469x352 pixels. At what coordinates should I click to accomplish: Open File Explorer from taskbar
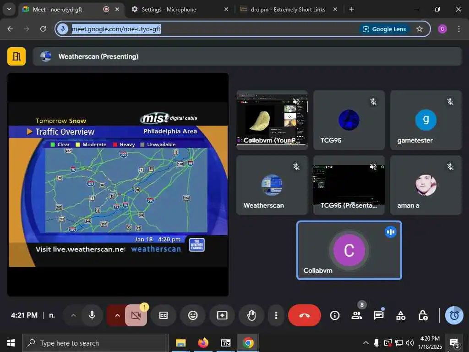coord(180,343)
